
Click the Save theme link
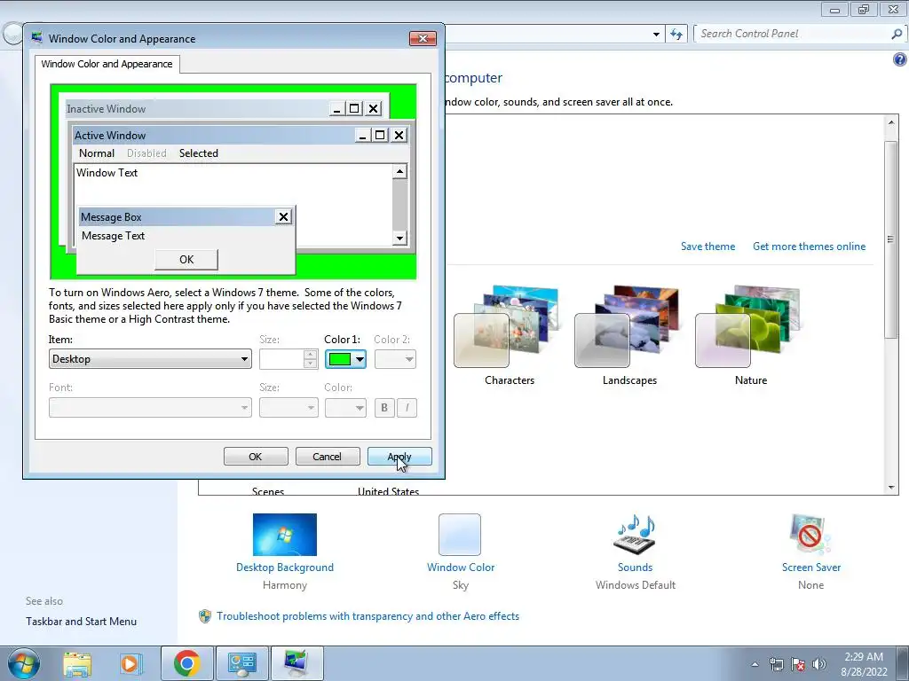707,247
